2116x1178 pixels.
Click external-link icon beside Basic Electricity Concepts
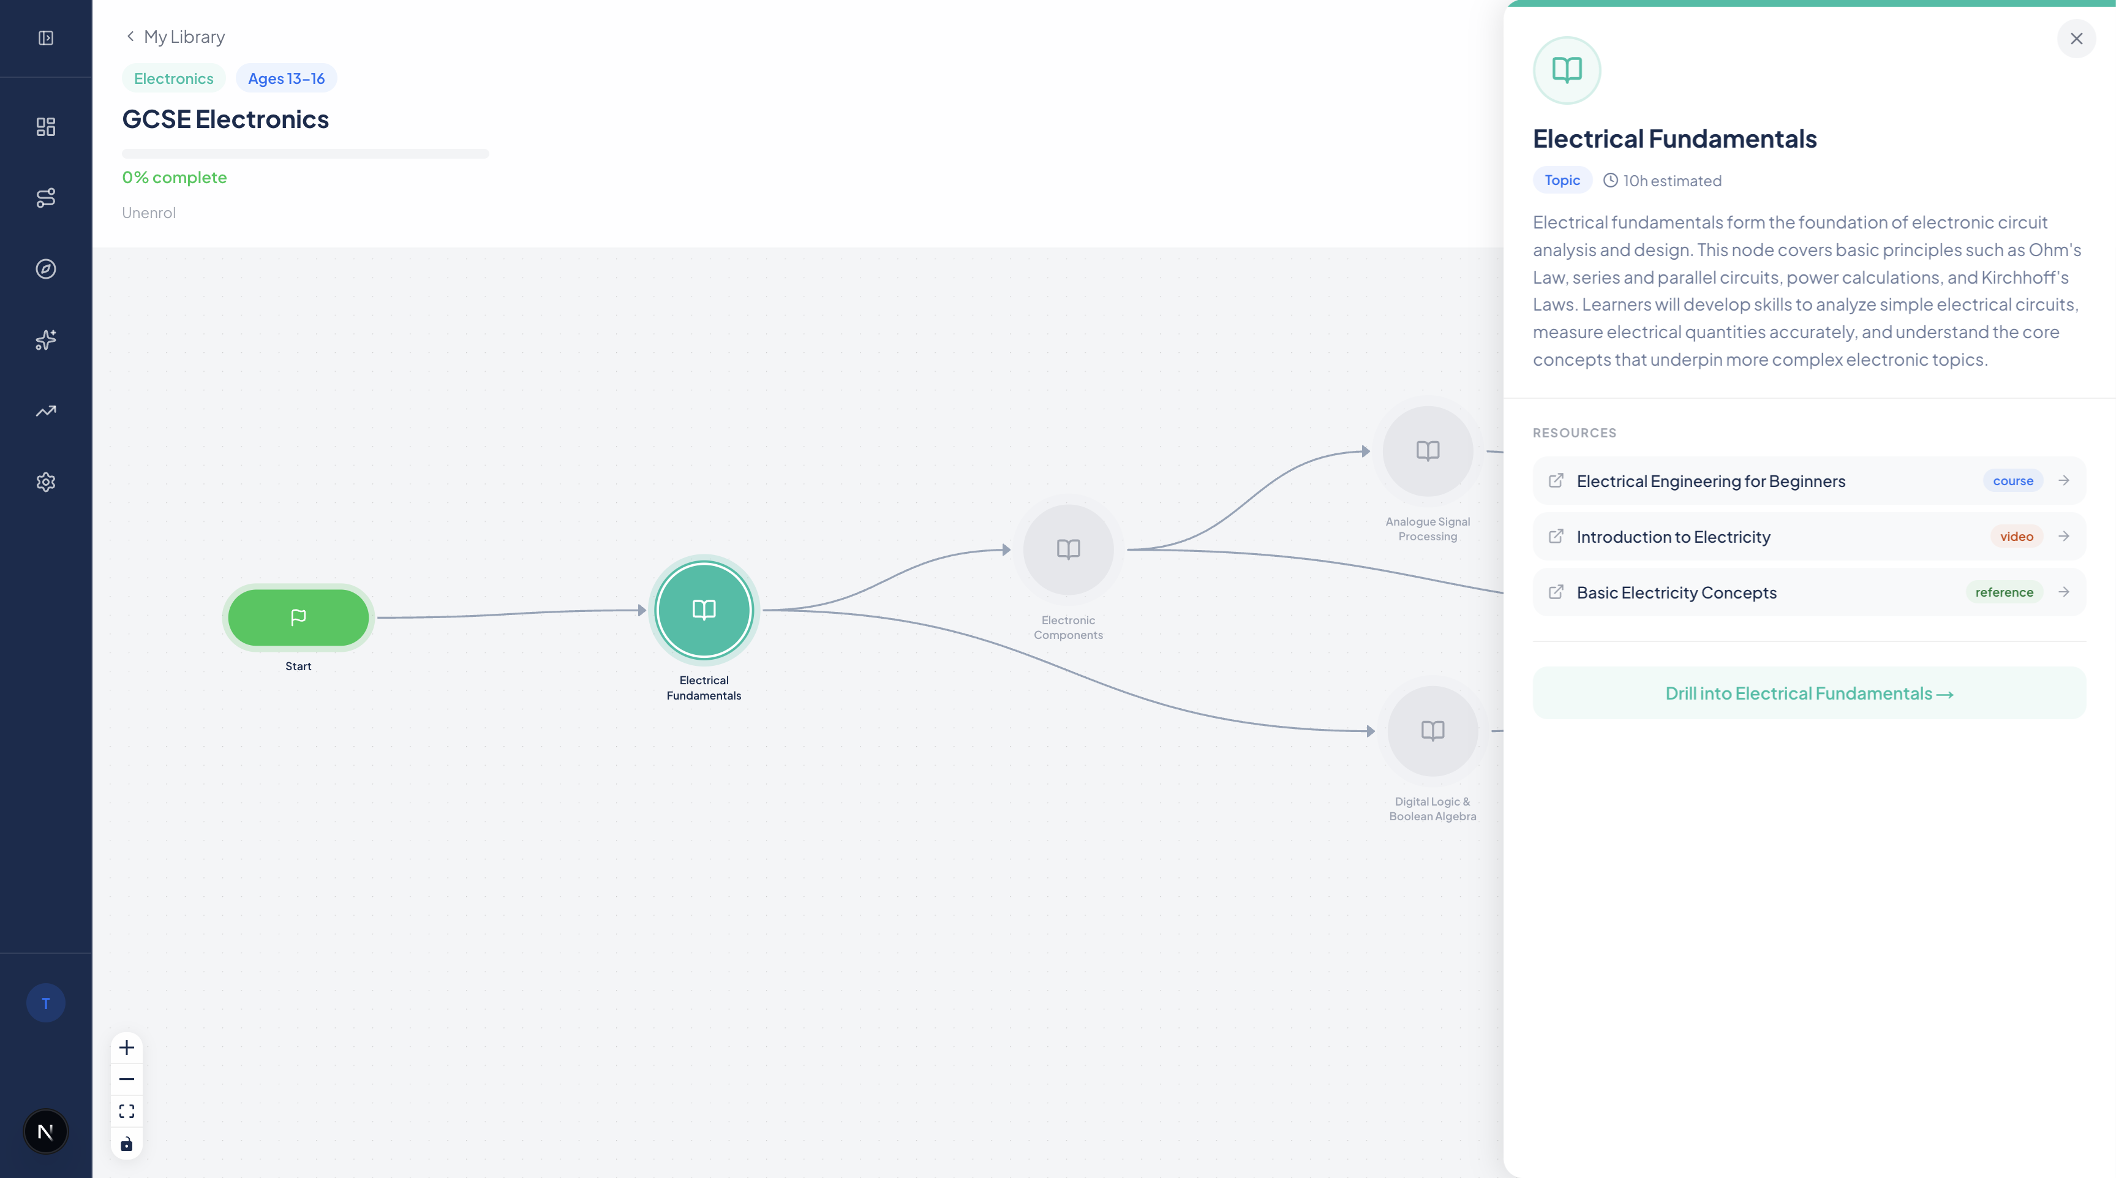[x=1556, y=592]
